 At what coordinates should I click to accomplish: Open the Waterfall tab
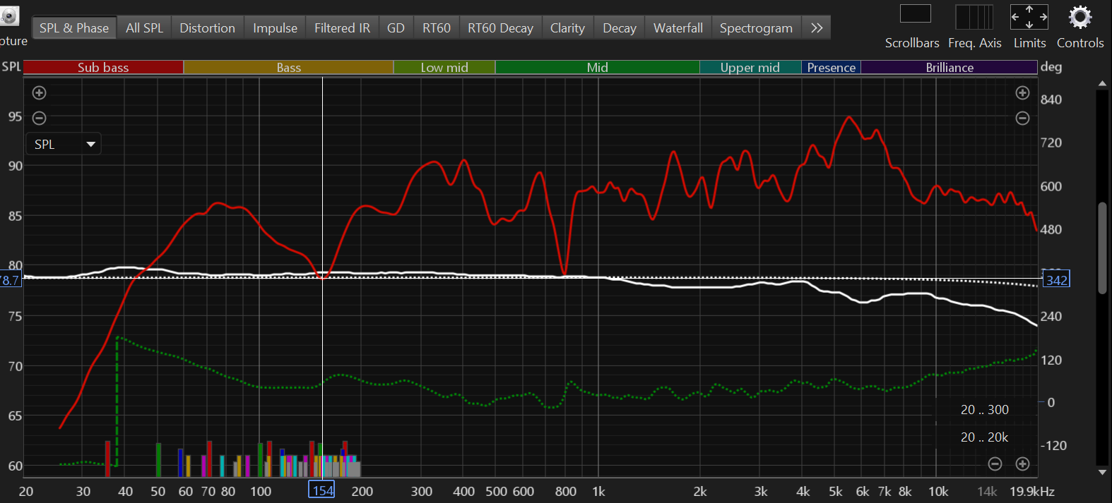pyautogui.click(x=678, y=28)
